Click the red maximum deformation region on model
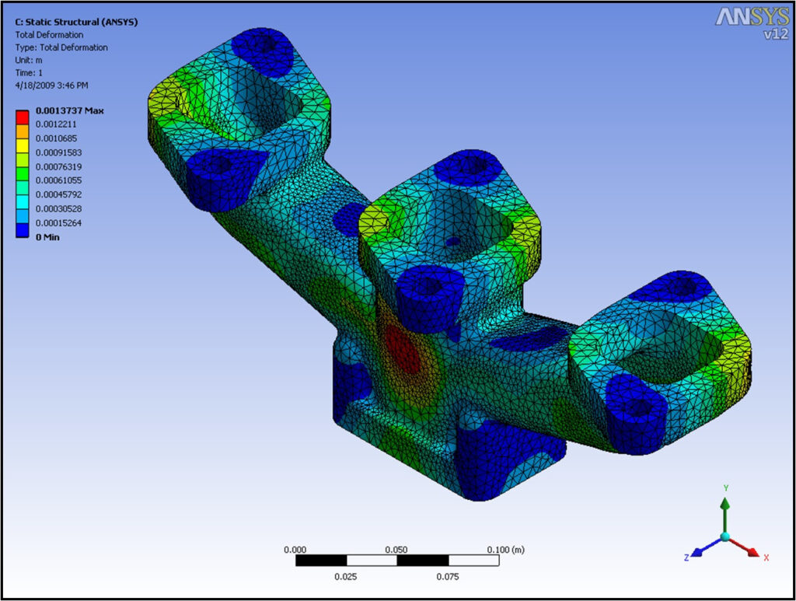Image resolution: width=796 pixels, height=601 pixels. click(x=403, y=349)
